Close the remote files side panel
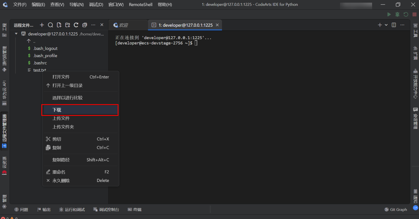Image resolution: width=419 pixels, height=219 pixels. point(102,25)
